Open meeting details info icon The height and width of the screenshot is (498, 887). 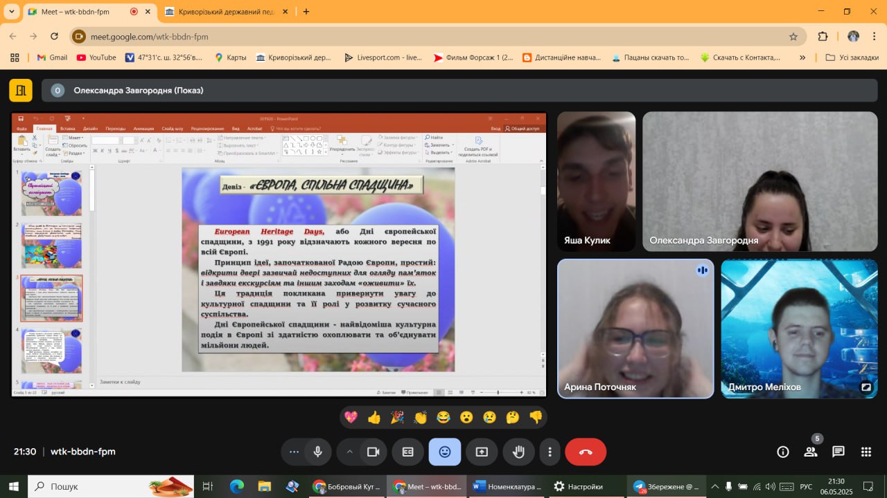pos(783,452)
